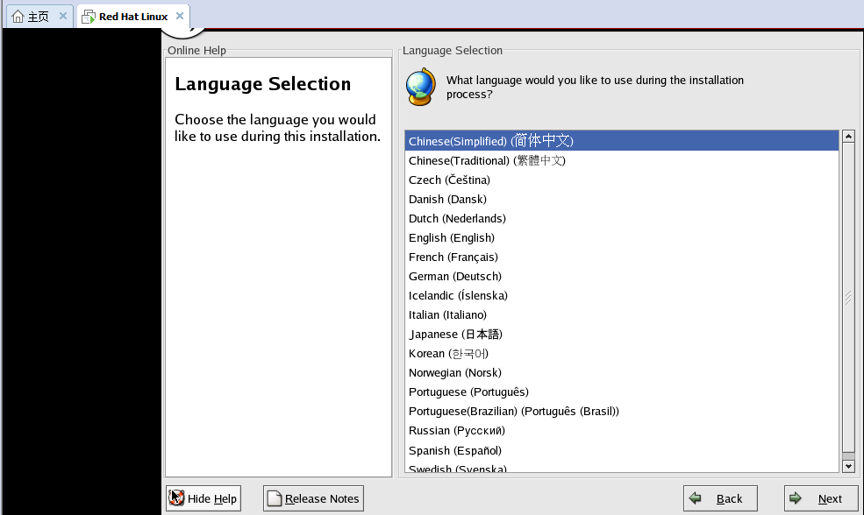The width and height of the screenshot is (864, 515).
Task: Select the Swedish (Svenska) language entry
Action: coord(622,467)
